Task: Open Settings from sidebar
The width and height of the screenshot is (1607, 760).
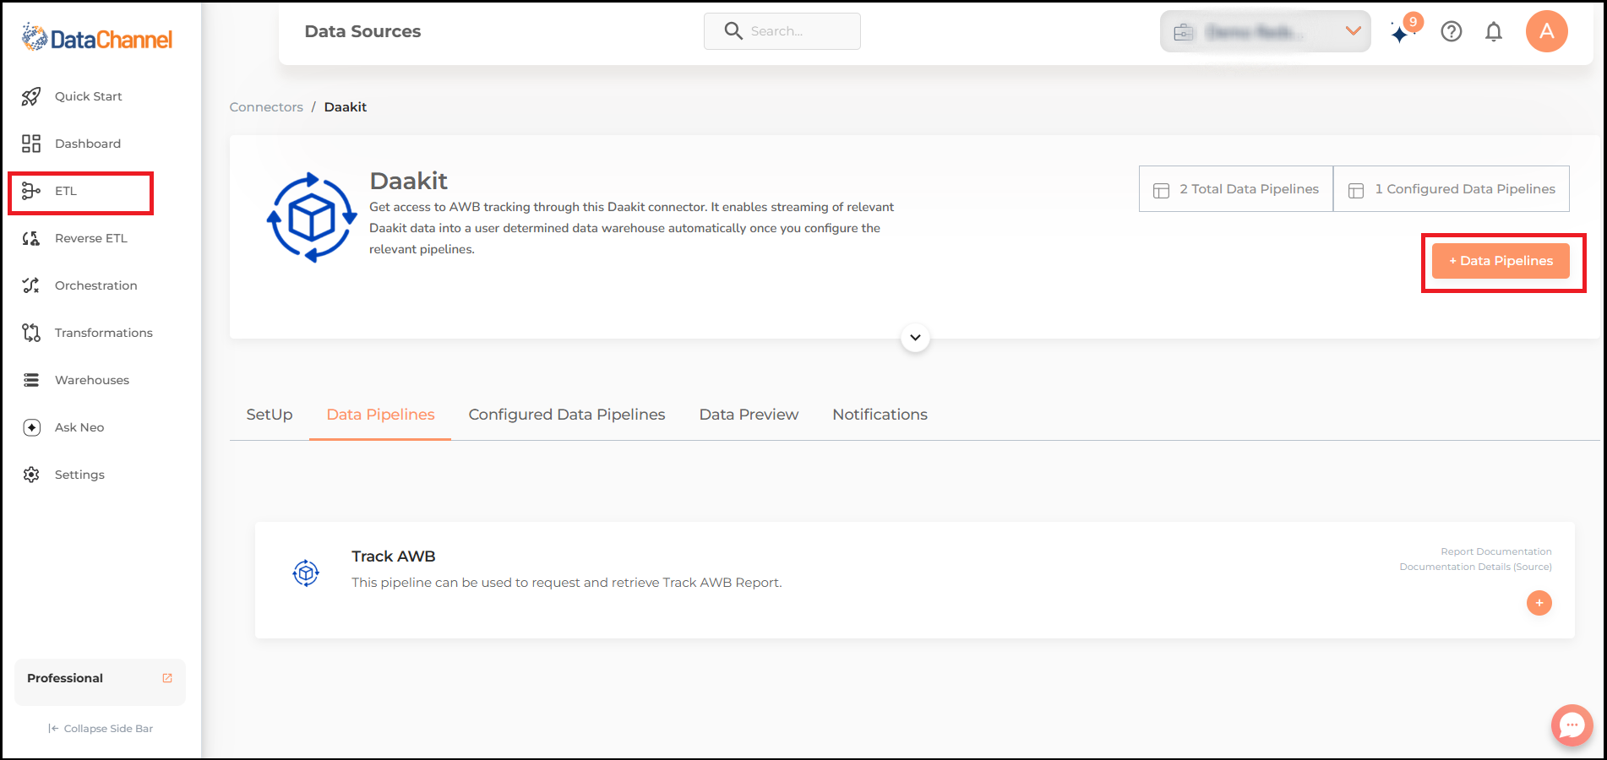Action: click(x=79, y=475)
